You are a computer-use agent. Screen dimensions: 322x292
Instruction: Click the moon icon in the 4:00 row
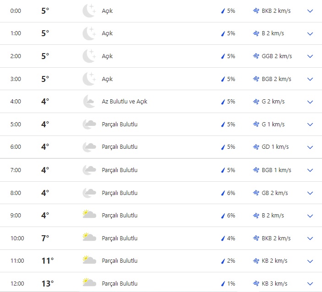pyautogui.click(x=89, y=102)
